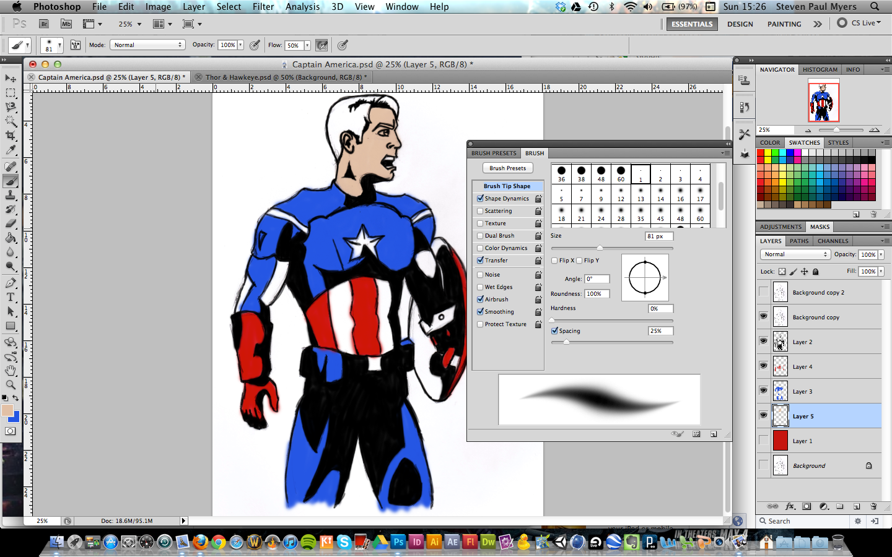Enable Dual Brush checkbox

pyautogui.click(x=480, y=236)
